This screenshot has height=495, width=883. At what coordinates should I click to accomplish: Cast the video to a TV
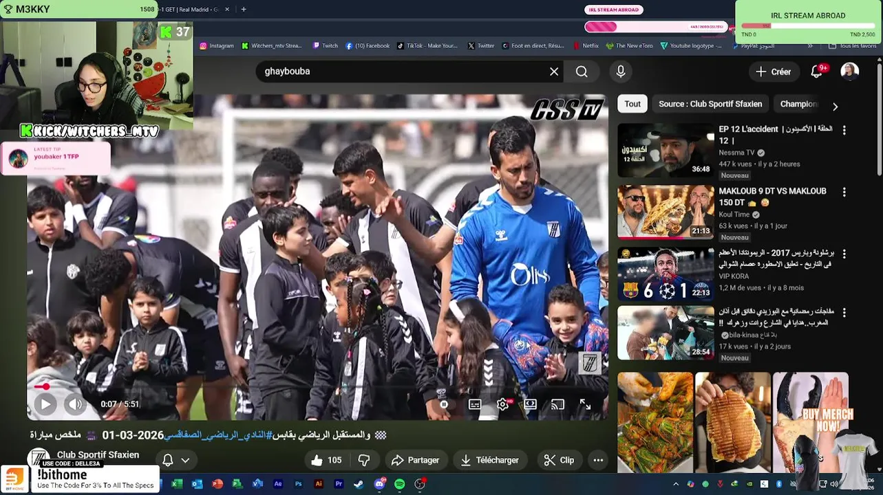pyautogui.click(x=557, y=404)
